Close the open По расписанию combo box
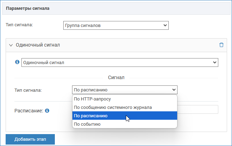This screenshot has height=146, width=232. point(124,90)
